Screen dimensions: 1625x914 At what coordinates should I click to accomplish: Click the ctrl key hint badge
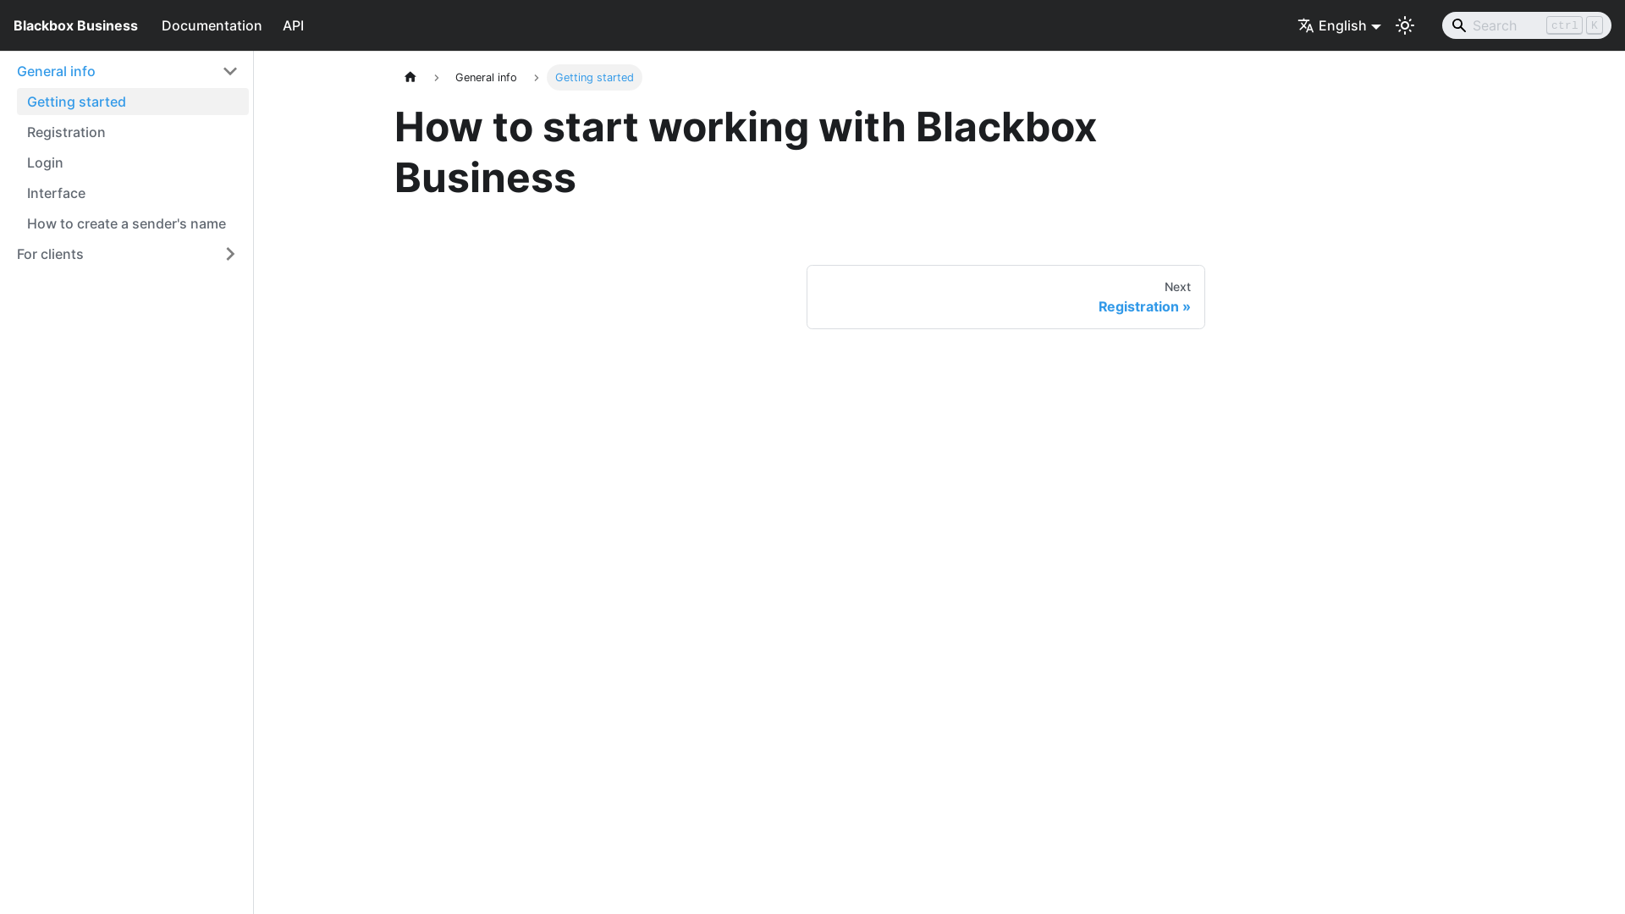point(1564,25)
